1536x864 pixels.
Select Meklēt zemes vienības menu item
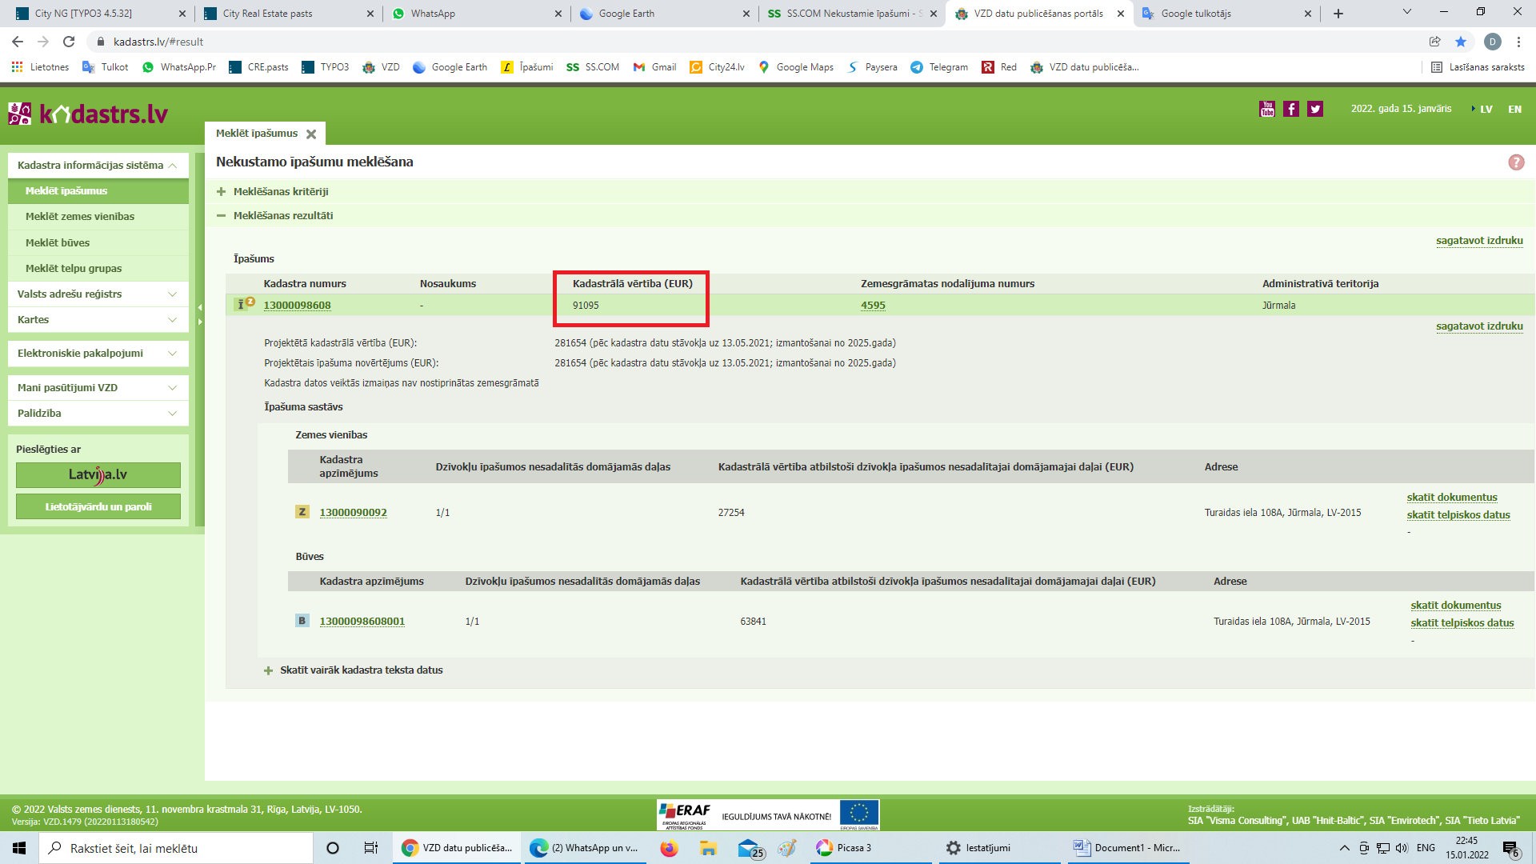pyautogui.click(x=80, y=216)
